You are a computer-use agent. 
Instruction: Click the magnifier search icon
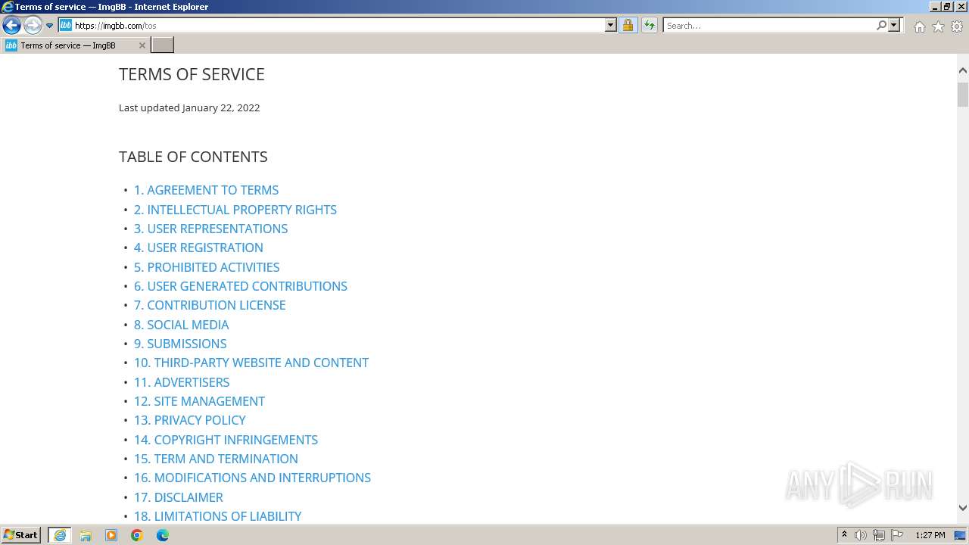(x=881, y=25)
